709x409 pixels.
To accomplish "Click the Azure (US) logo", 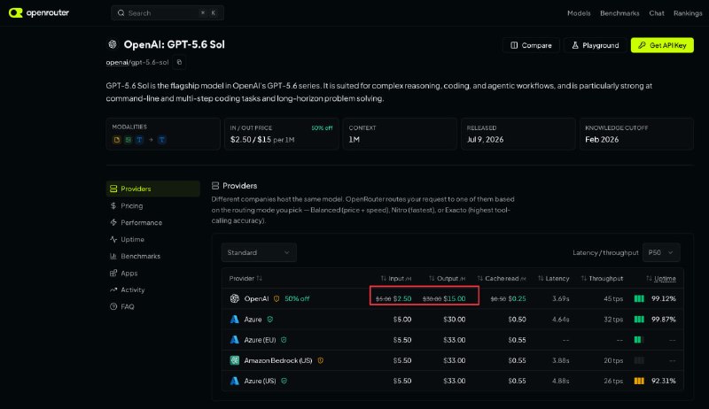I will point(235,381).
